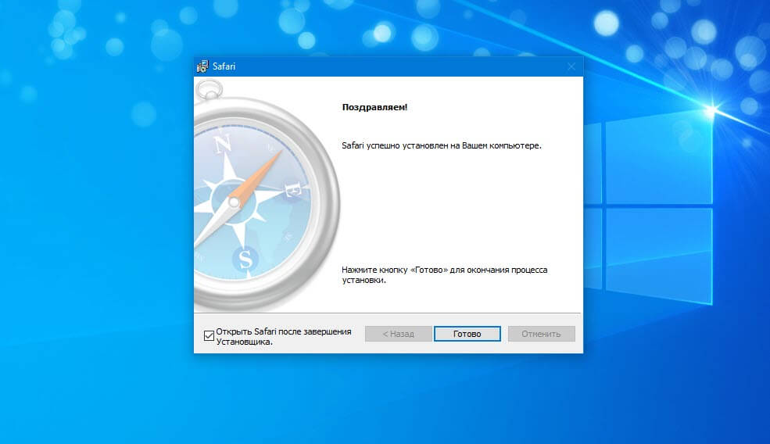Viewport: 770px width, 444px height.
Task: Click the Нажмите кнопку «Готово» instruction text
Action: [445, 275]
